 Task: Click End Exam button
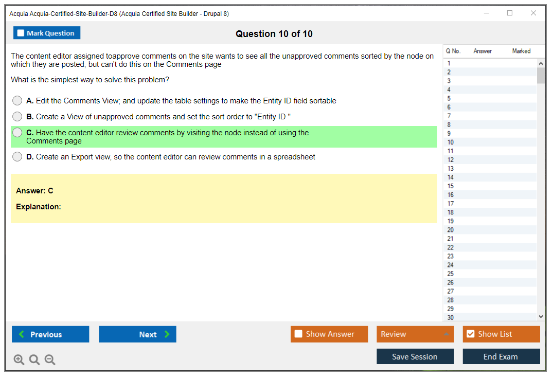[x=501, y=356]
